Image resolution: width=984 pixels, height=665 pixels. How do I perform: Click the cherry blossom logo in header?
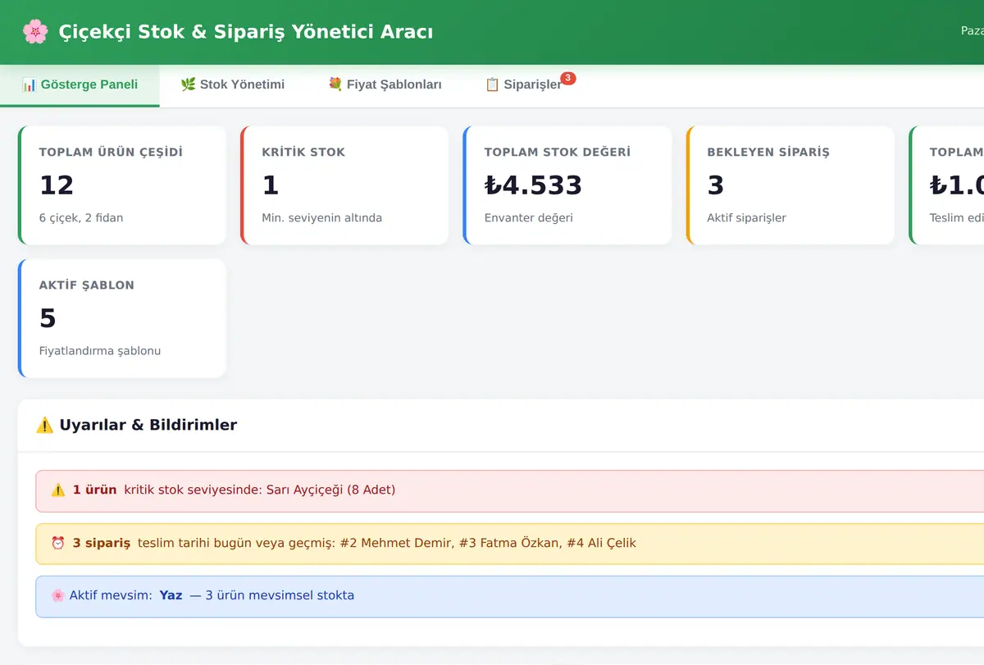tap(35, 32)
